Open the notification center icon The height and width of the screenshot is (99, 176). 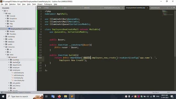click(172, 97)
